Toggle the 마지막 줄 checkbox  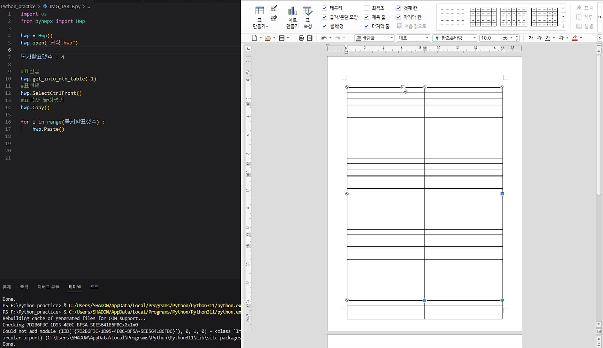(x=367, y=26)
